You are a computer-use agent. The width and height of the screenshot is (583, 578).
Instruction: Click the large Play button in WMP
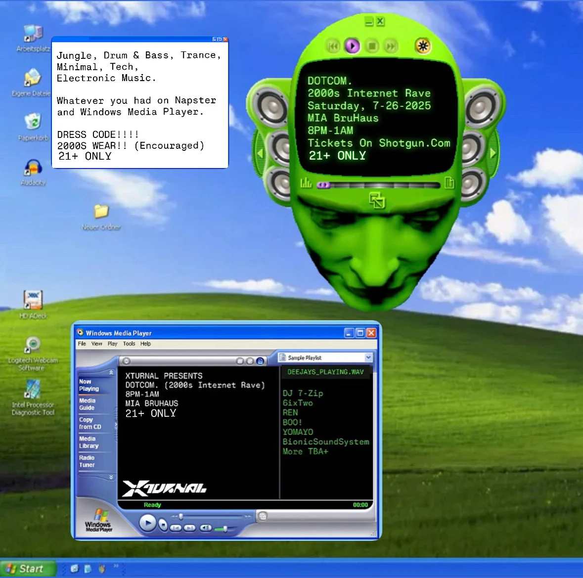pos(147,523)
